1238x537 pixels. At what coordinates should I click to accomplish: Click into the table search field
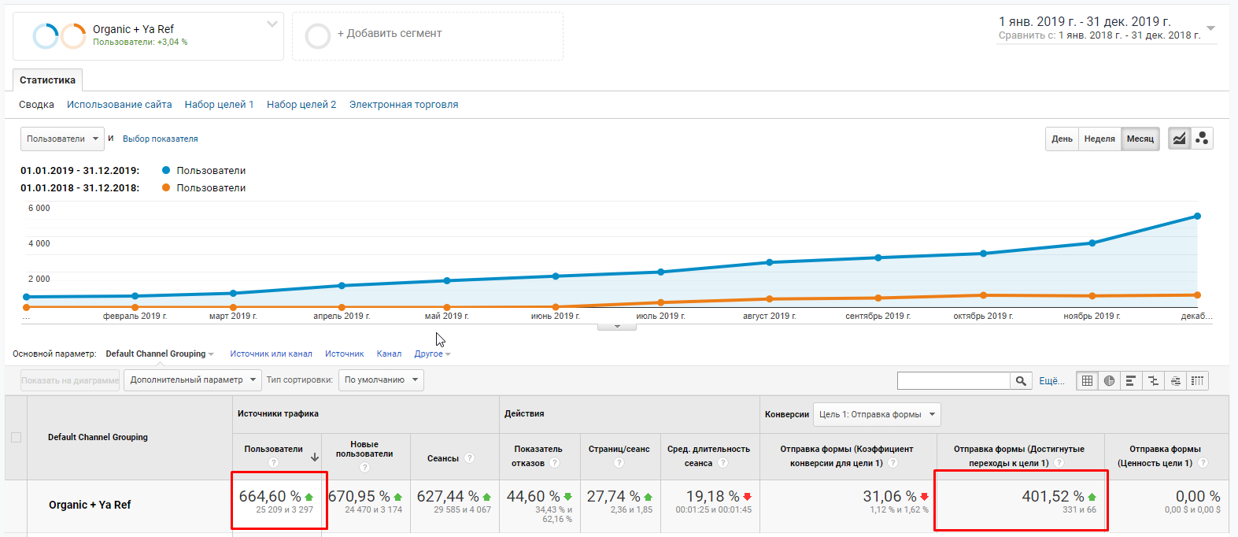click(x=953, y=381)
